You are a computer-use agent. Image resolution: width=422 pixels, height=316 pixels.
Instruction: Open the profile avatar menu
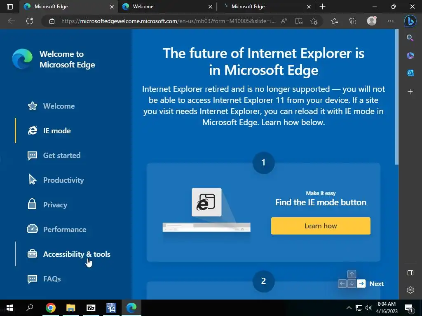coord(372,21)
